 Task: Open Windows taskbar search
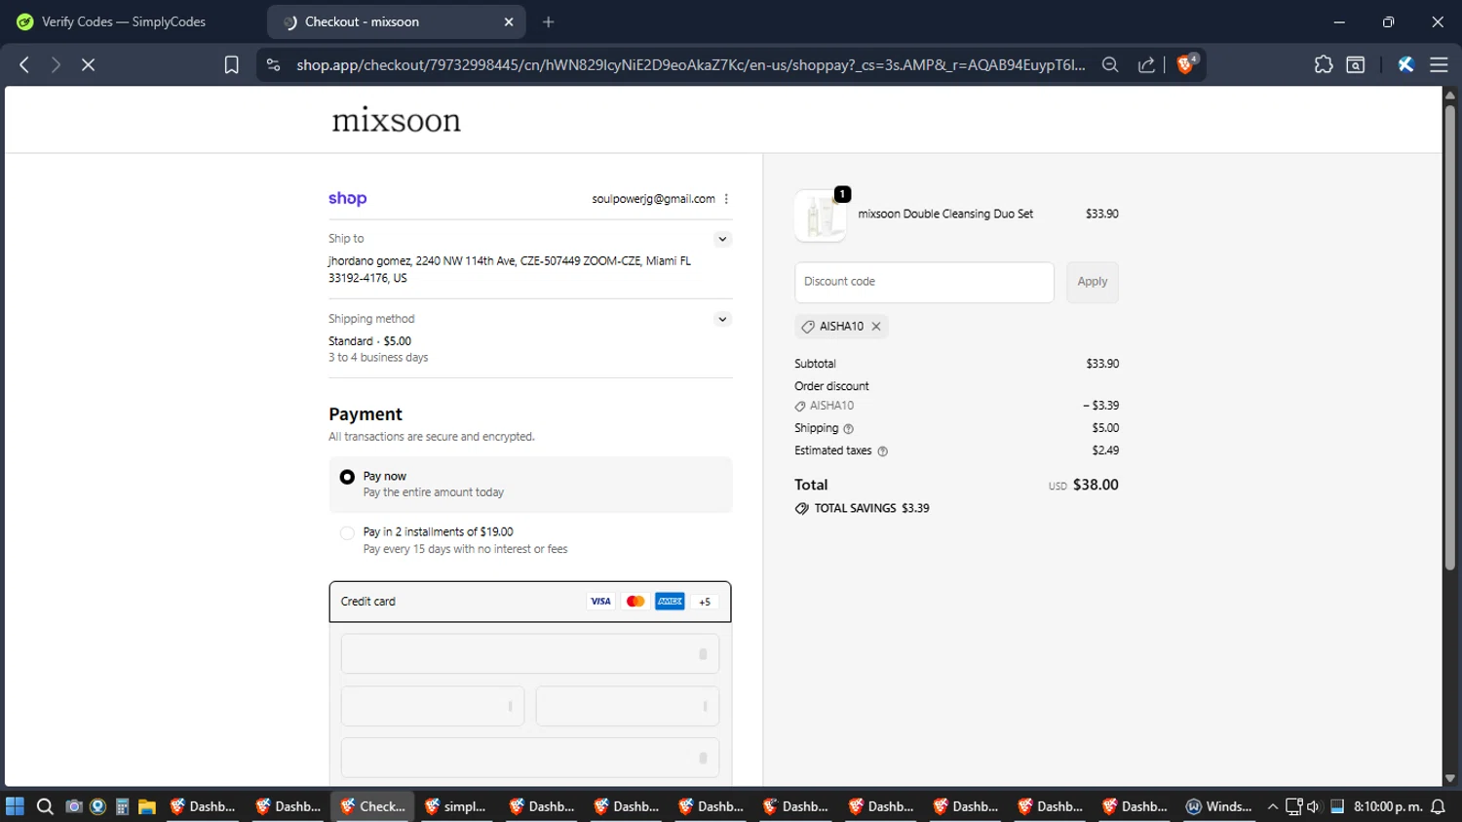tap(45, 806)
